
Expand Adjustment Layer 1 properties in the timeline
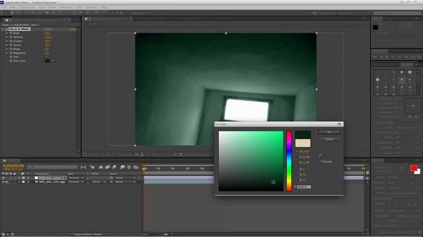pos(19,178)
